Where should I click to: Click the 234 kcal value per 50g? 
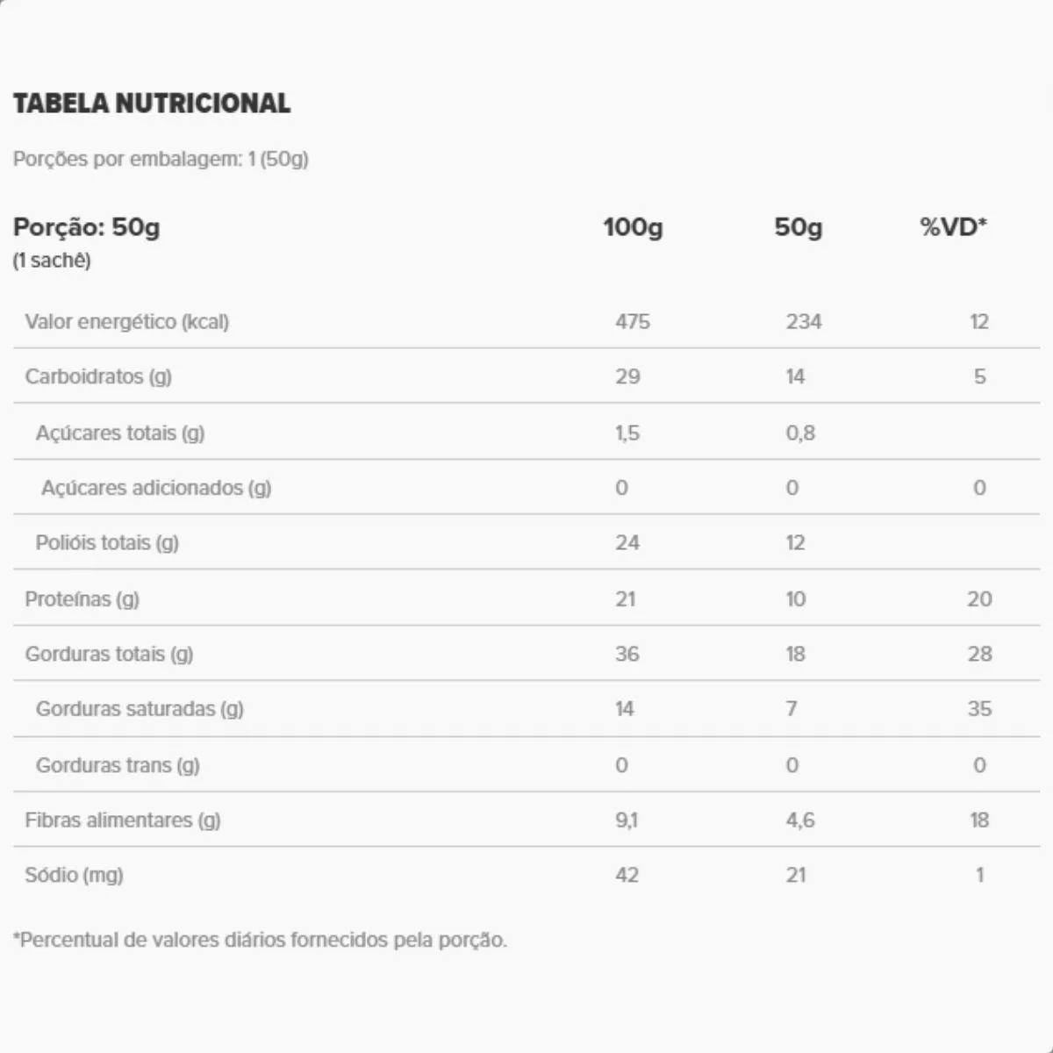click(x=803, y=321)
